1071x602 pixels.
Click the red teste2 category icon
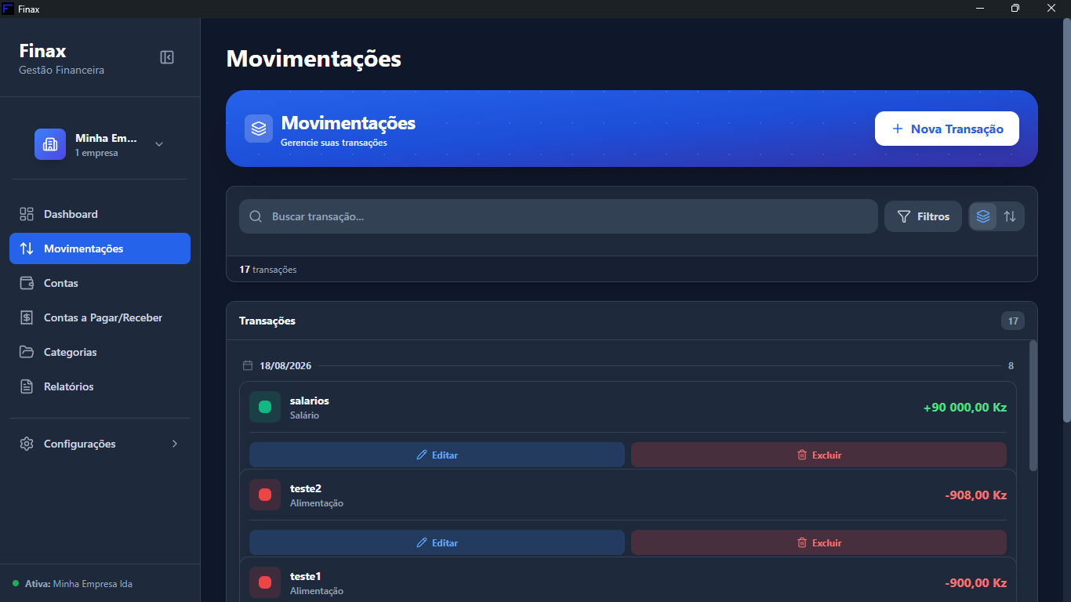(x=265, y=495)
